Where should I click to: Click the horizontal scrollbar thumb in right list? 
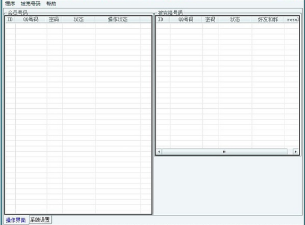coord(224,152)
